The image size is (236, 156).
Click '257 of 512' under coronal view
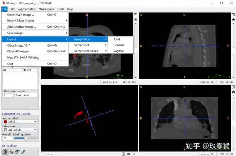227,154
